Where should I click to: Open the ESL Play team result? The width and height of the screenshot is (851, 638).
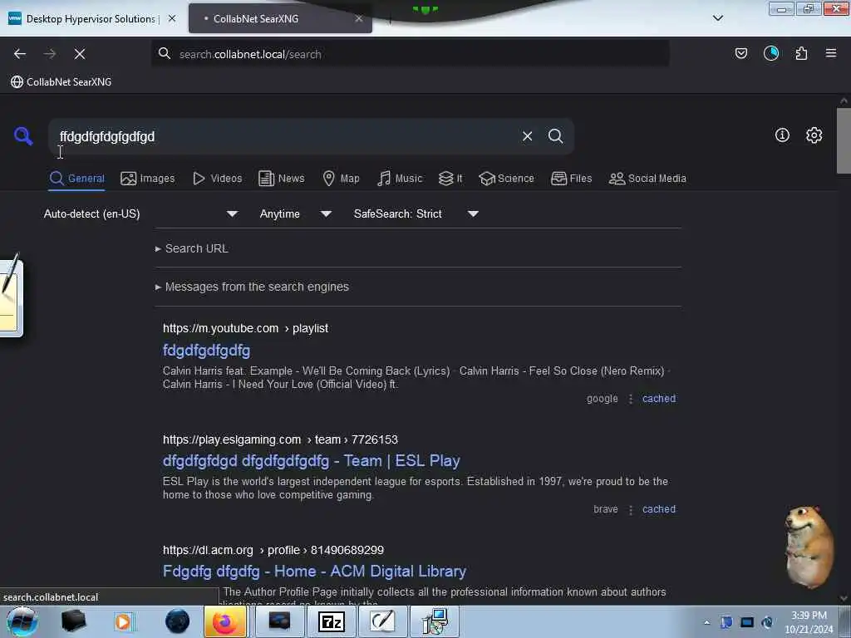tap(312, 460)
